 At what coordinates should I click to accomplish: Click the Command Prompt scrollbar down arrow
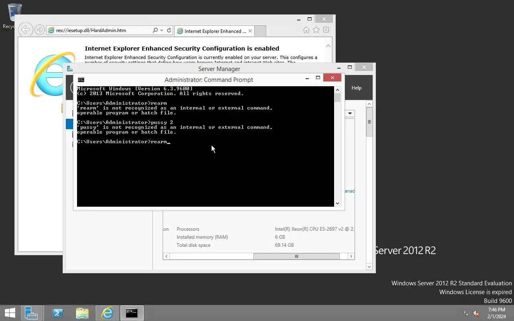tap(337, 203)
